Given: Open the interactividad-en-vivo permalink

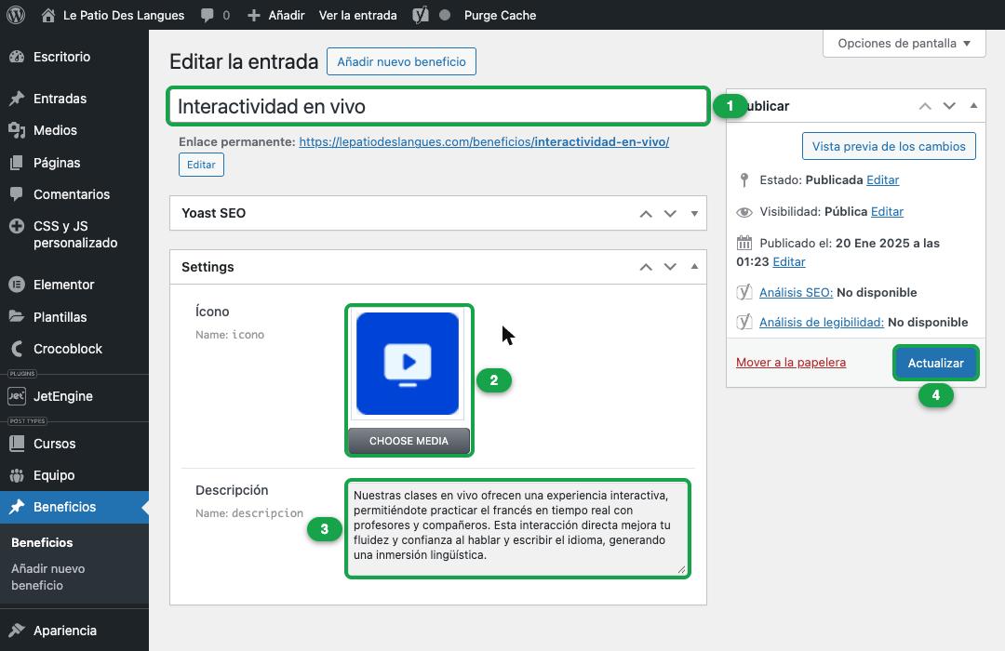Looking at the screenshot, I should pos(484,141).
